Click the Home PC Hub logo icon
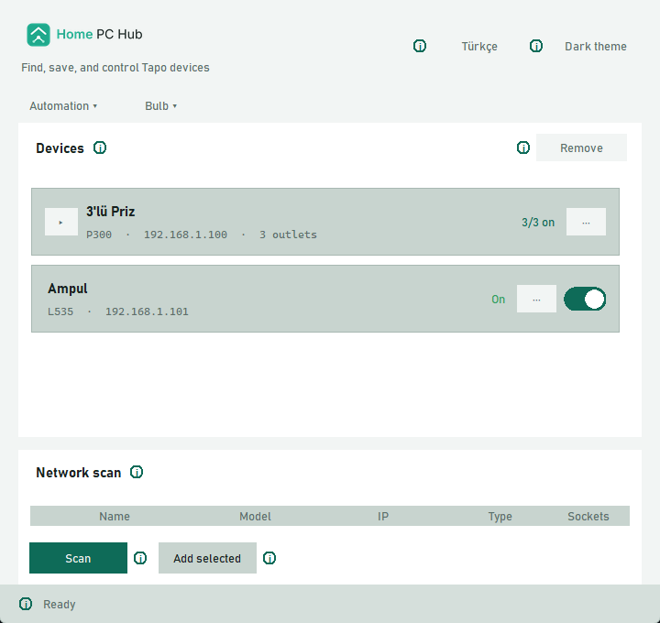This screenshot has height=623, width=660. pyautogui.click(x=38, y=35)
